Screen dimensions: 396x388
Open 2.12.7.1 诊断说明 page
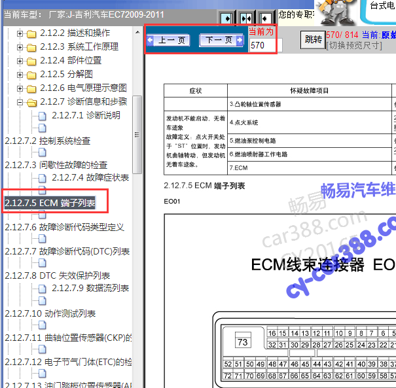click(x=86, y=115)
